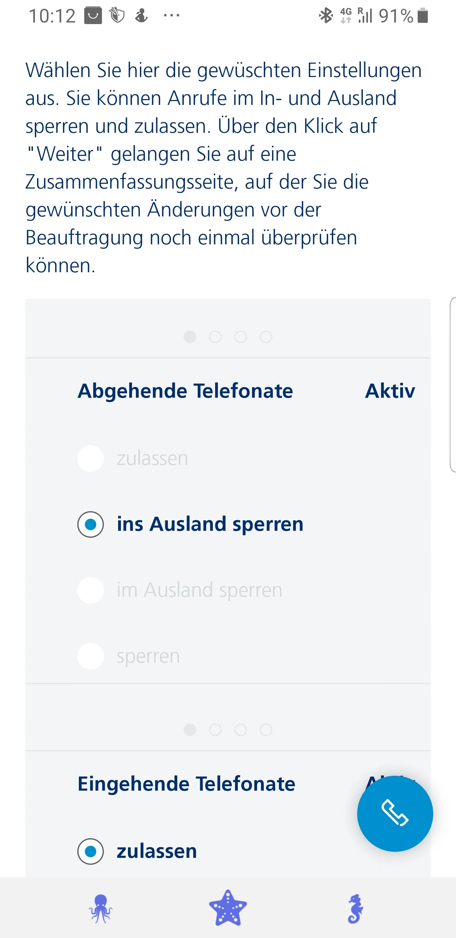Choose the 'im Ausland sperren' radio option
456x938 pixels.
point(91,590)
